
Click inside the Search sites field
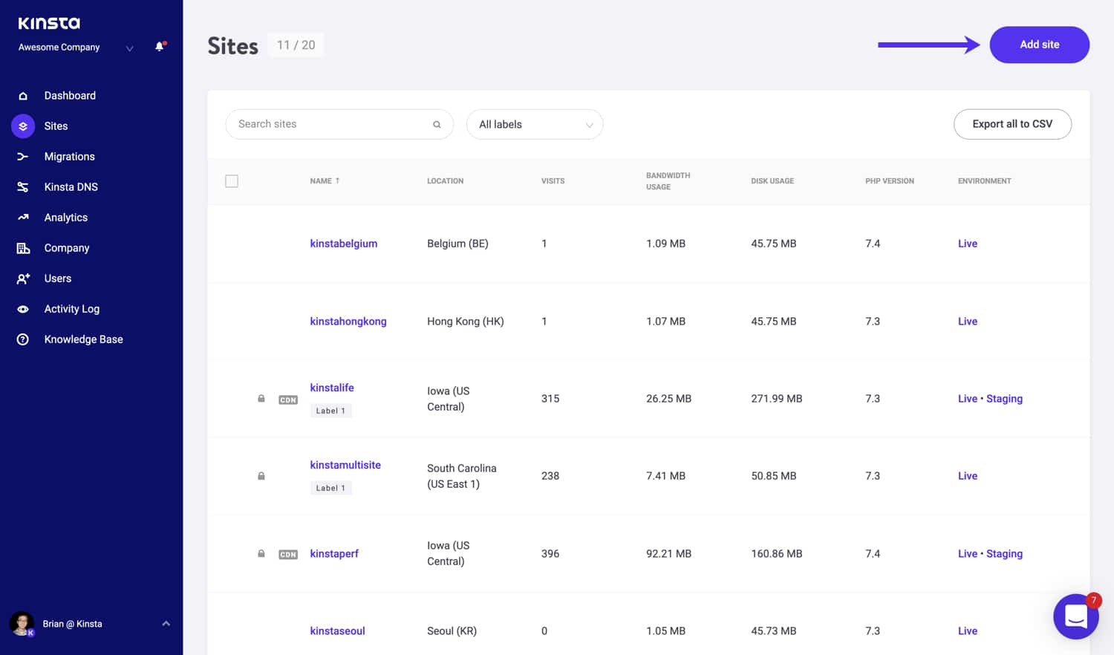(327, 124)
